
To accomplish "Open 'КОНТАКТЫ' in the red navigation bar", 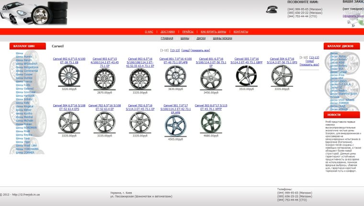I will [x=240, y=32].
